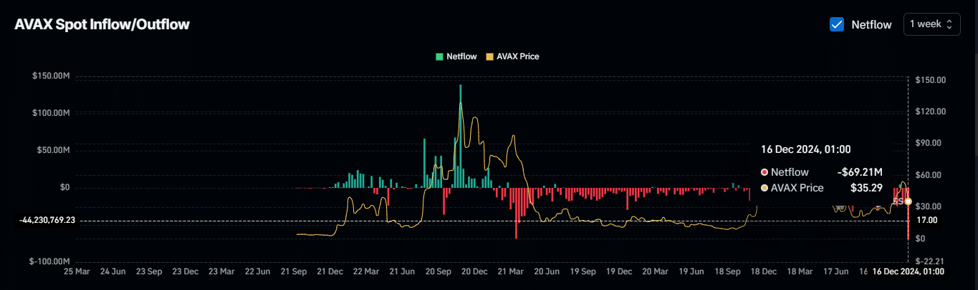Viewport: 978px width, 290px height.
Task: Click the Netflow label beside the checkbox
Action: pos(871,24)
